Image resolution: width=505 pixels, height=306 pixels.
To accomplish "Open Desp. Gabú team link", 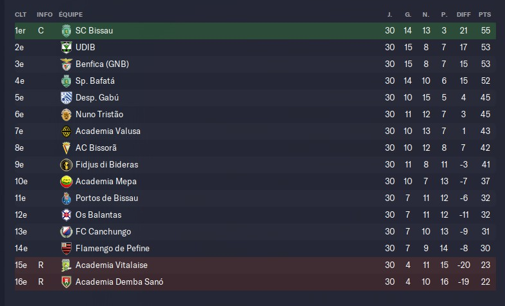I will click(97, 98).
